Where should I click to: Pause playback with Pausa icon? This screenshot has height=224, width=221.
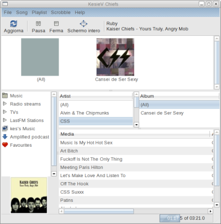click(x=38, y=24)
